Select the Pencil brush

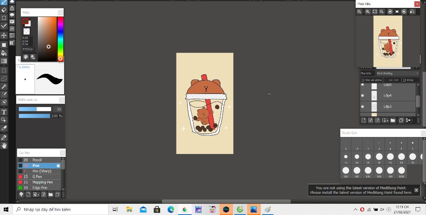39,160
